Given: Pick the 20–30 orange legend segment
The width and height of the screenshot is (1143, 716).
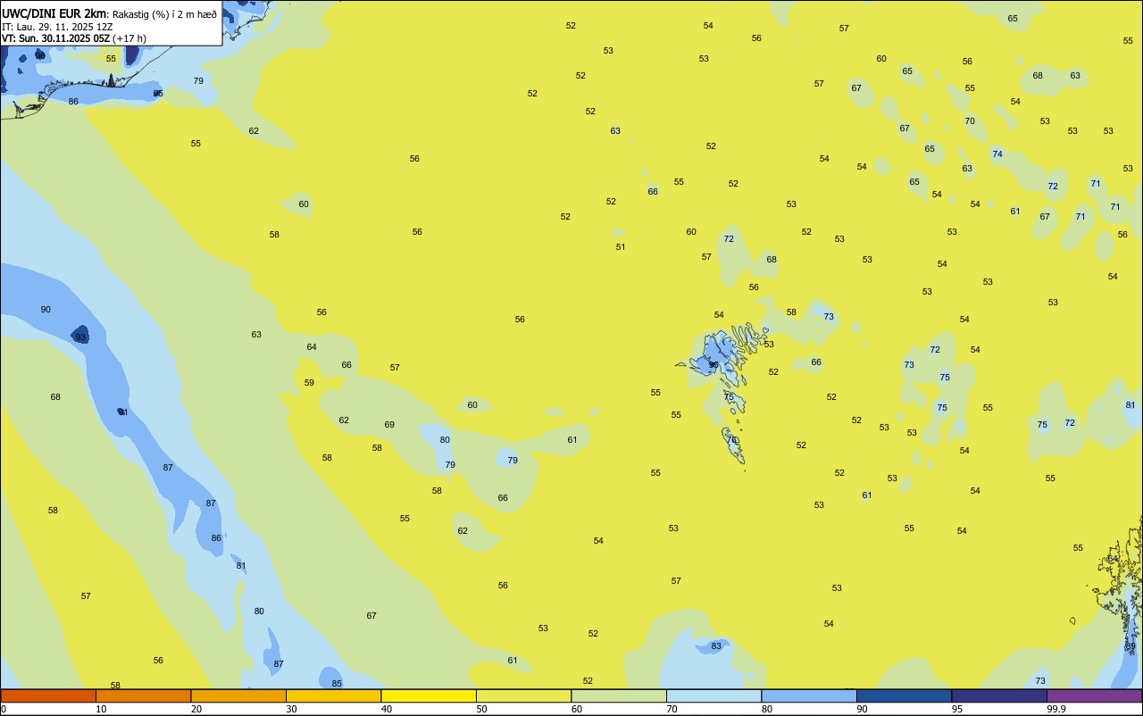Looking at the screenshot, I should [238, 695].
